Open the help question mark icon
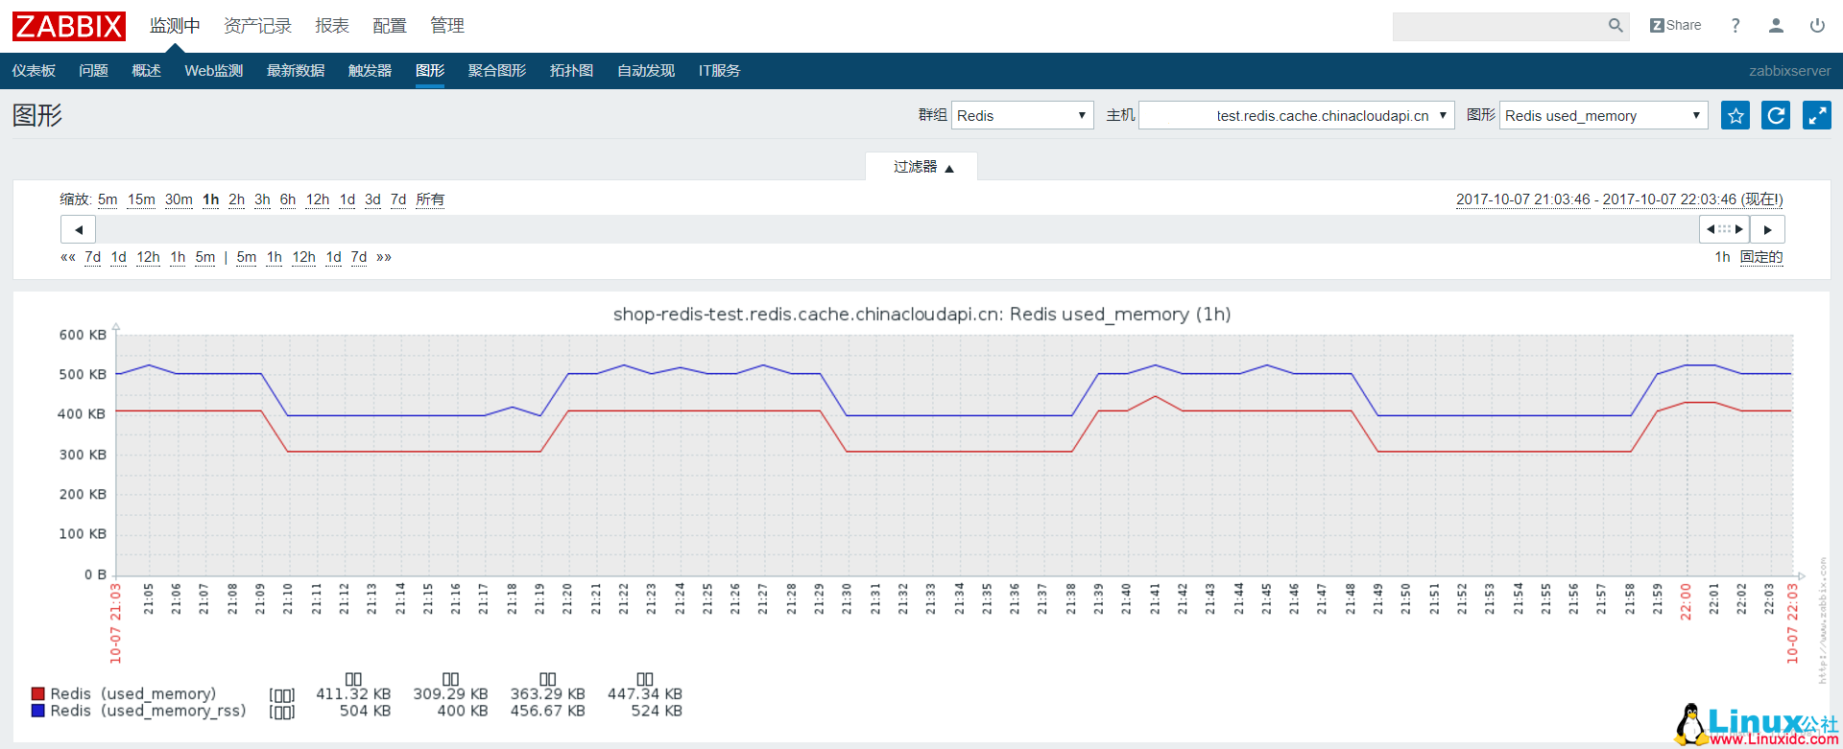The width and height of the screenshot is (1843, 749). (x=1735, y=26)
